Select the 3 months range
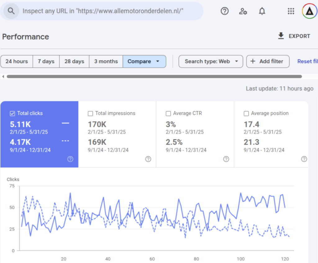 coord(106,61)
